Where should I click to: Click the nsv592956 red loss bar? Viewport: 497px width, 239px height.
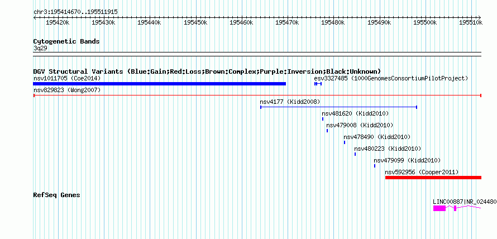click(x=433, y=178)
